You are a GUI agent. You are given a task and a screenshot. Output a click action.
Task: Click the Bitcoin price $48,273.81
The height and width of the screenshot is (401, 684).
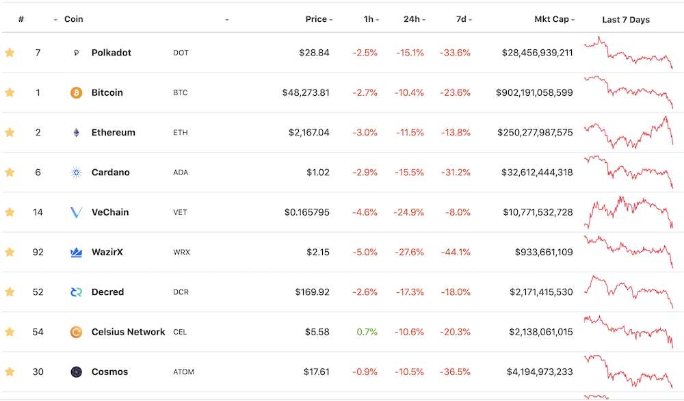(306, 92)
